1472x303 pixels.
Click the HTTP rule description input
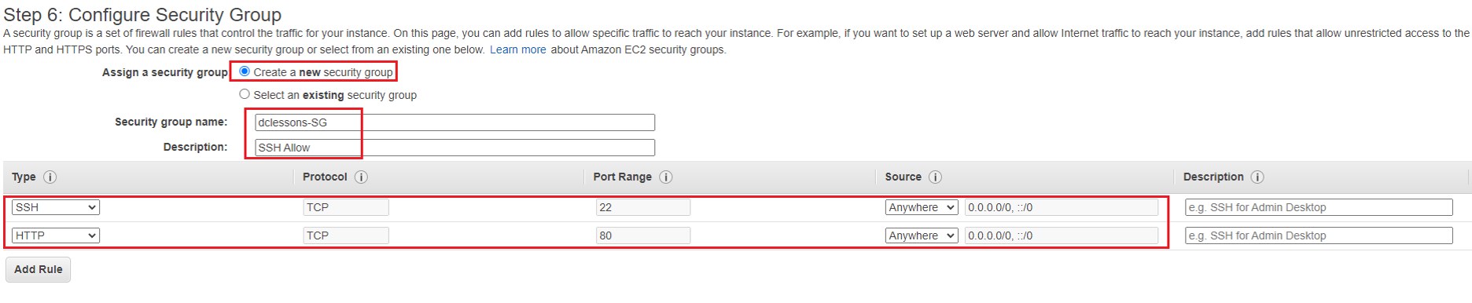coord(1319,235)
